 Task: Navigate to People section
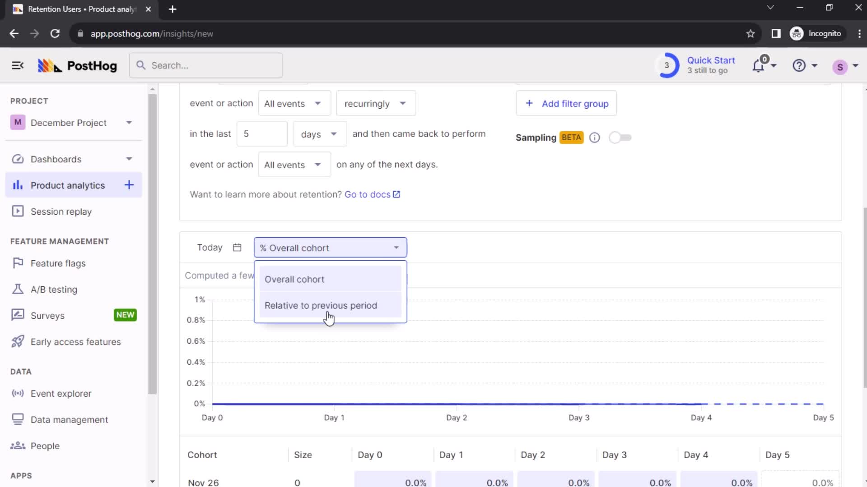coord(45,446)
